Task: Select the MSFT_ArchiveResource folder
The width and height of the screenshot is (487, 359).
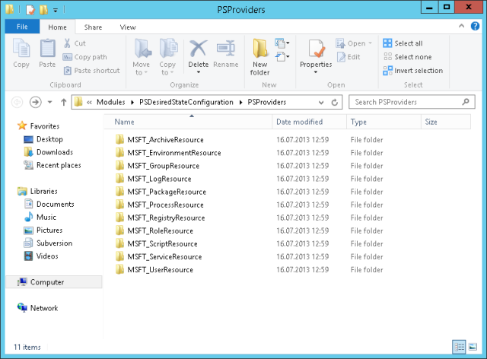Action: click(x=166, y=140)
